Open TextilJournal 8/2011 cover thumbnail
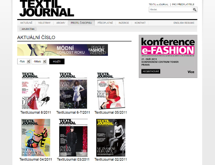This screenshot has width=215, height=165. [x=36, y=91]
